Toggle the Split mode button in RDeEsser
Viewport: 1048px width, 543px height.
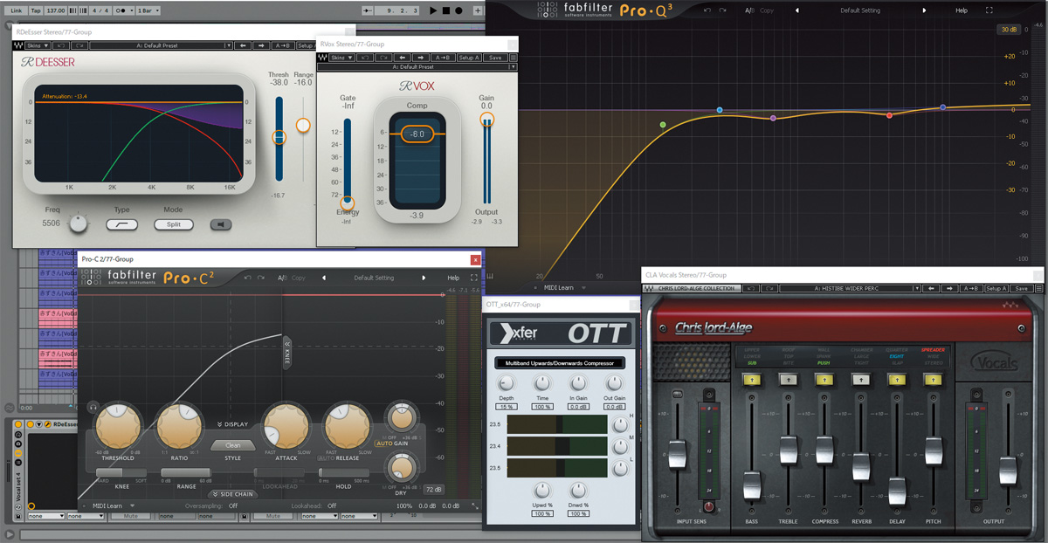[174, 224]
